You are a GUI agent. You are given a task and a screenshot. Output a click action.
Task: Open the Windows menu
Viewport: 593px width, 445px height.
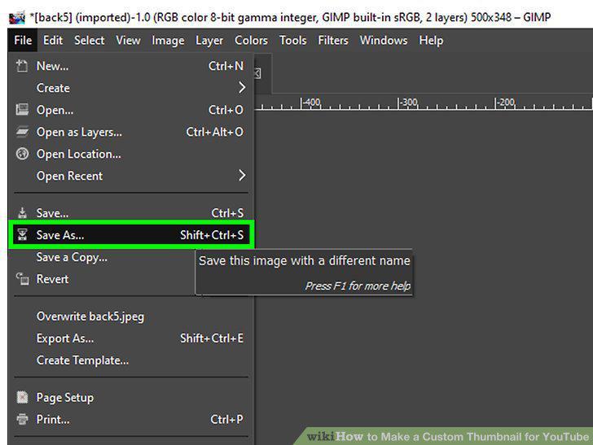[x=384, y=40]
